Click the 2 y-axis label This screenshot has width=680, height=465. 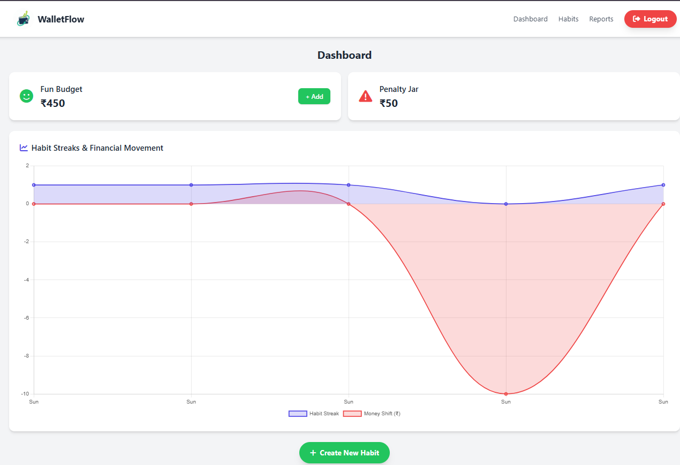click(27, 166)
